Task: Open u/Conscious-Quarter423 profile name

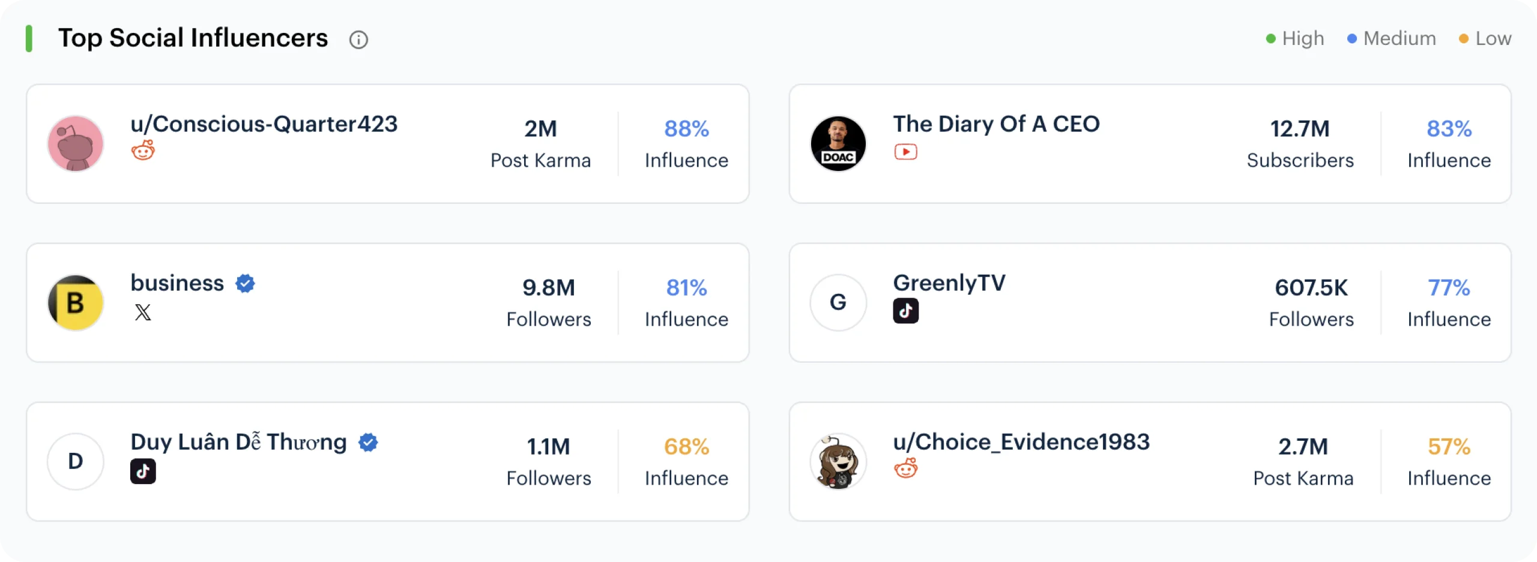Action: 264,124
